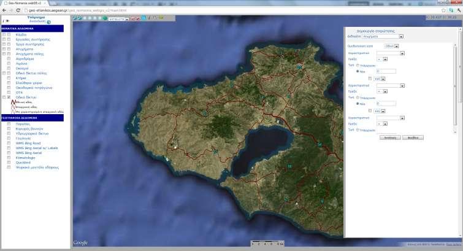Click the green arrow next to Αναζήτηση
Image resolution: width=463 pixels, height=251 pixels.
tap(48, 22)
